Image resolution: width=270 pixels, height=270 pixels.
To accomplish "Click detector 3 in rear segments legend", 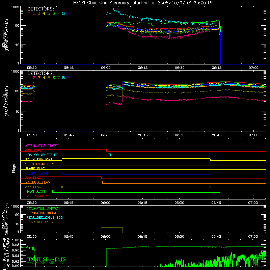I will 39,78.
